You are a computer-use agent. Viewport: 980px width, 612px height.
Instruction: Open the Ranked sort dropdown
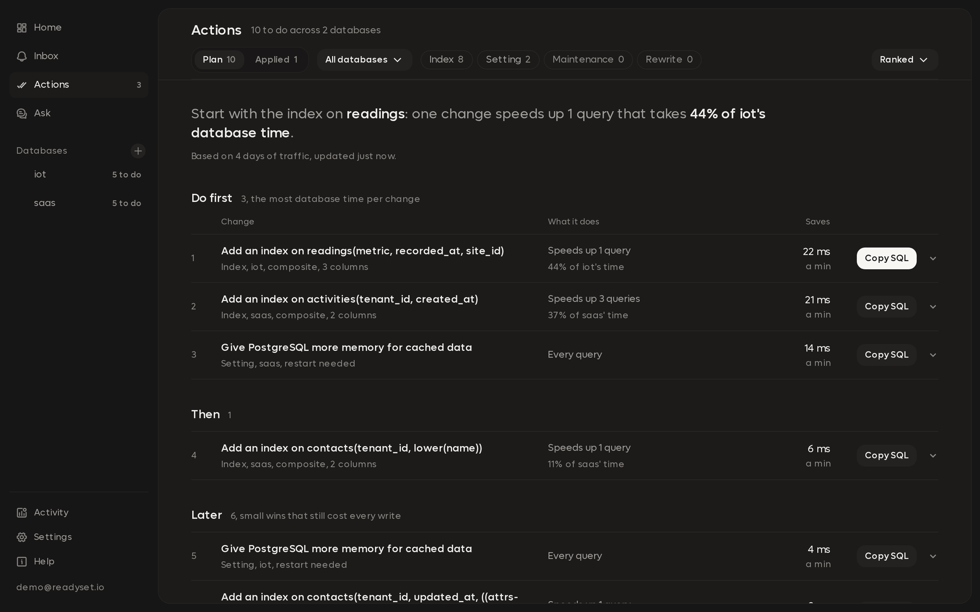(904, 60)
